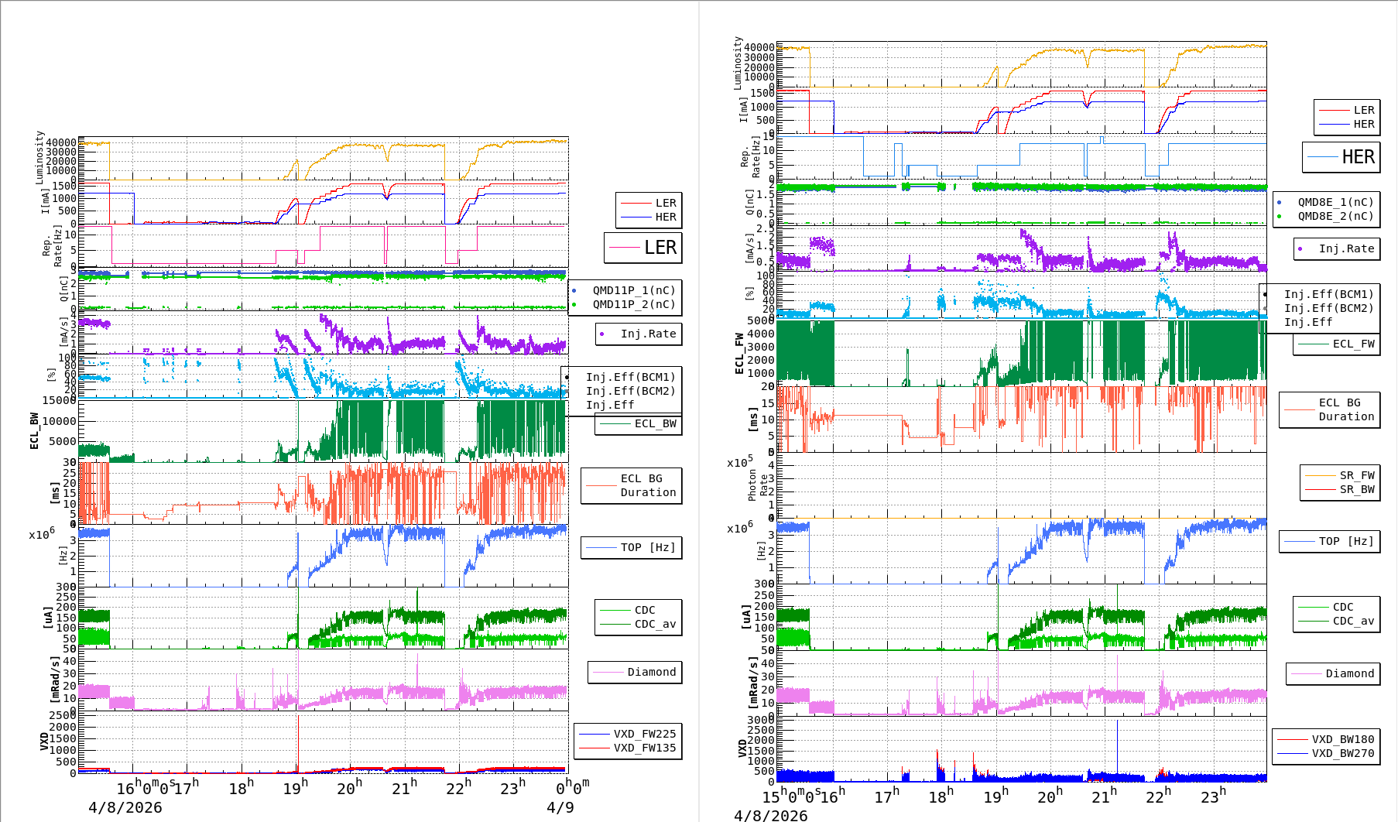Click the 21h tick label on left time axis
Image resolution: width=1398 pixels, height=822 pixels.
(405, 788)
